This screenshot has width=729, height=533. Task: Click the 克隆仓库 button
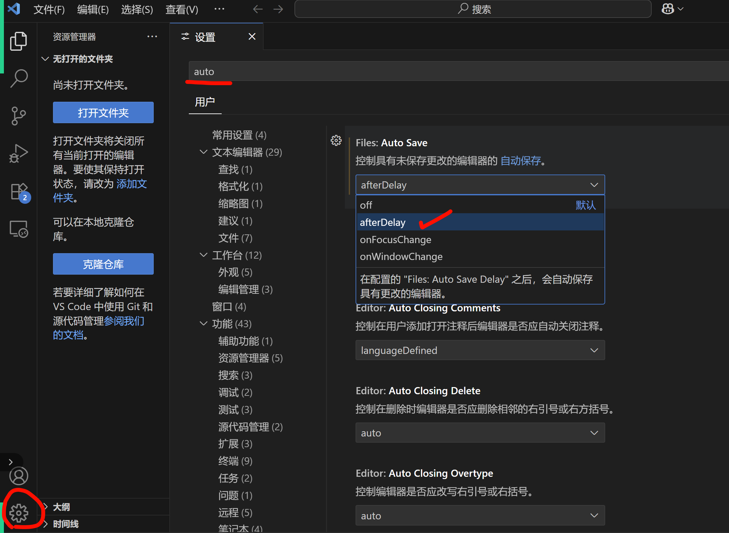tap(103, 264)
